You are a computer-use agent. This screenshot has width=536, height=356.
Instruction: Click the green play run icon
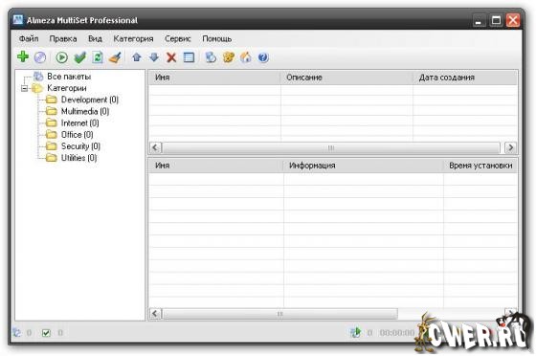pos(61,57)
